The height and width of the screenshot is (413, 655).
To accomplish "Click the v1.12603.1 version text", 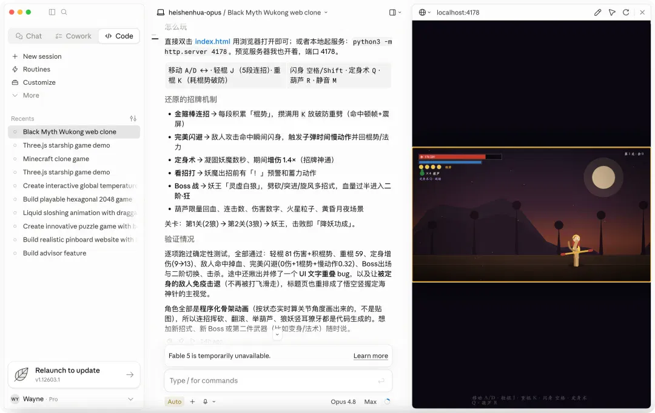I will coord(48,380).
